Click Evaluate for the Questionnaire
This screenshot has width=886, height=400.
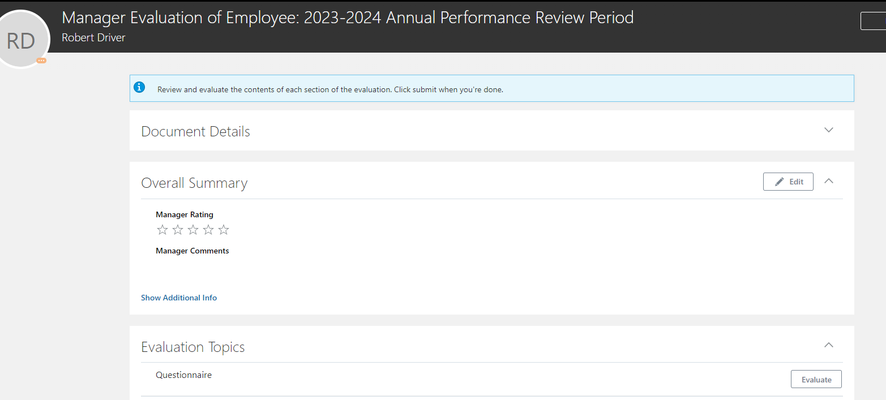[x=816, y=379]
